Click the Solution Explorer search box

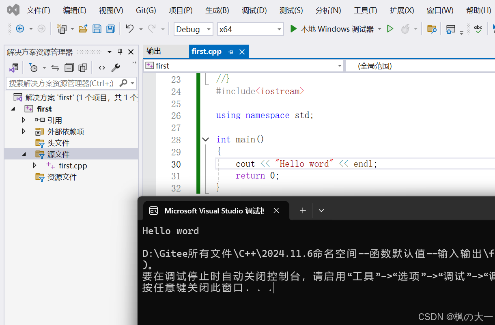(71, 83)
